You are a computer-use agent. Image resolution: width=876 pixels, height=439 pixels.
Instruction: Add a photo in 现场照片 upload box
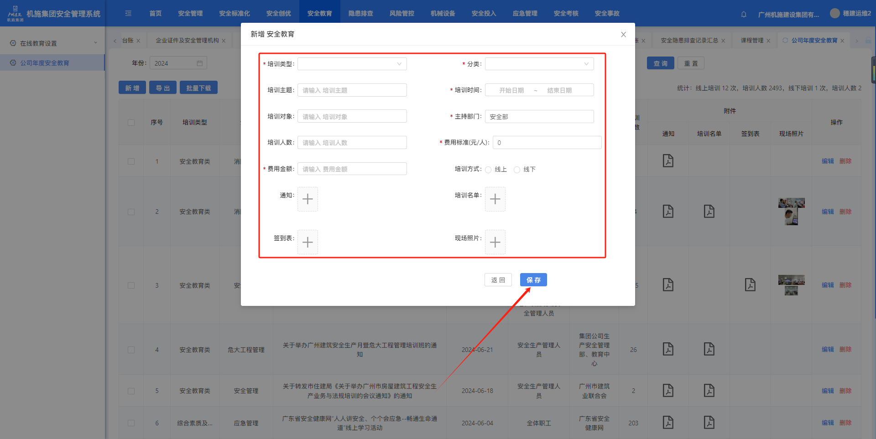[495, 242]
